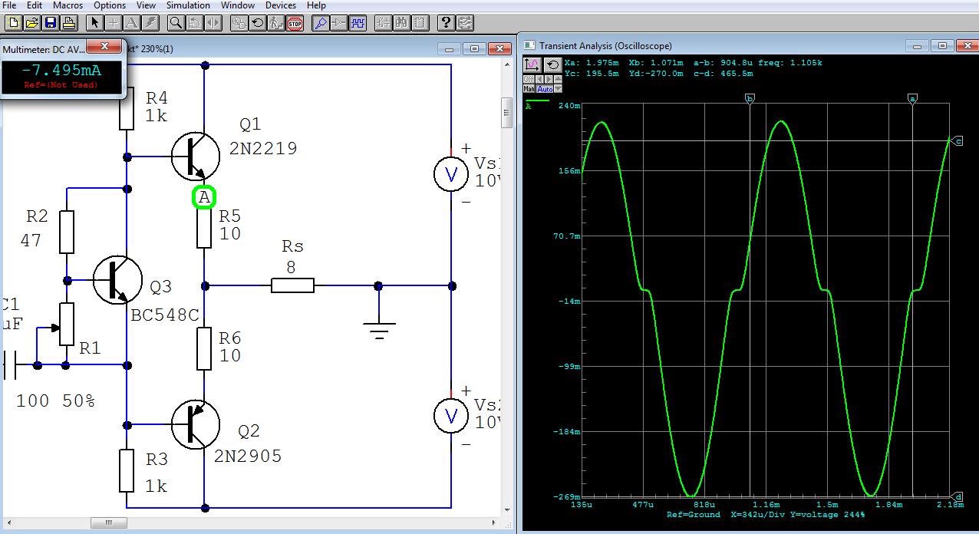
Task: Click the schematic horizontal scrollbar thumb
Action: 108,523
